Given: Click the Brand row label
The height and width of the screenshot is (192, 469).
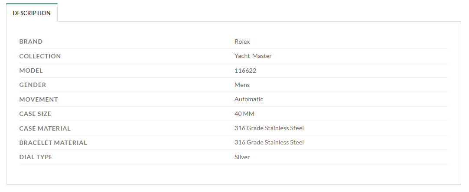Looking at the screenshot, I should pyautogui.click(x=31, y=42).
